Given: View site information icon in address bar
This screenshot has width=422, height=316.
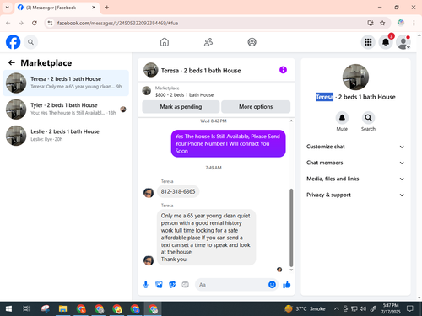Looking at the screenshot, I should point(50,23).
